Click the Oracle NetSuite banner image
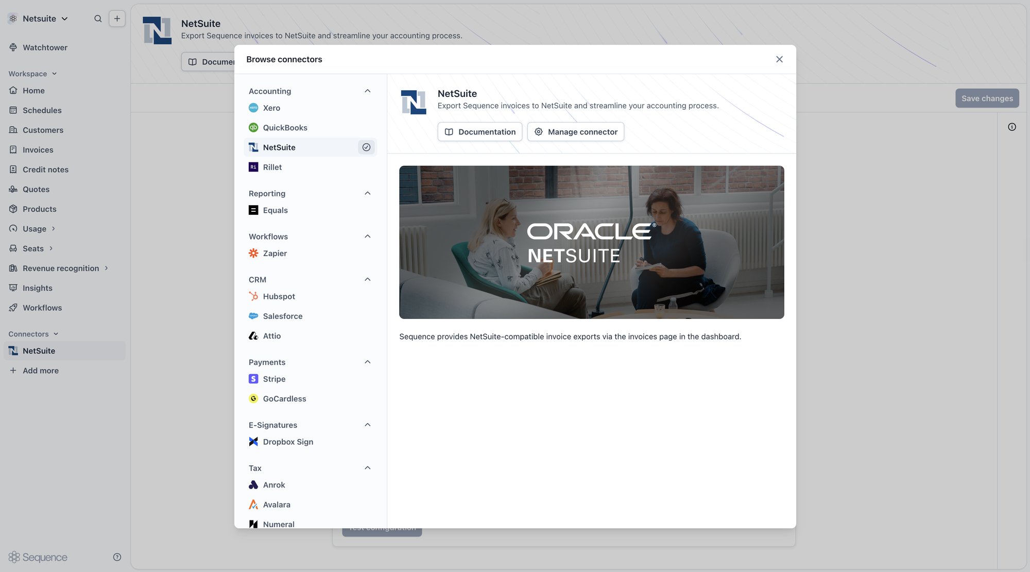Viewport: 1030px width, 572px height. tap(591, 242)
